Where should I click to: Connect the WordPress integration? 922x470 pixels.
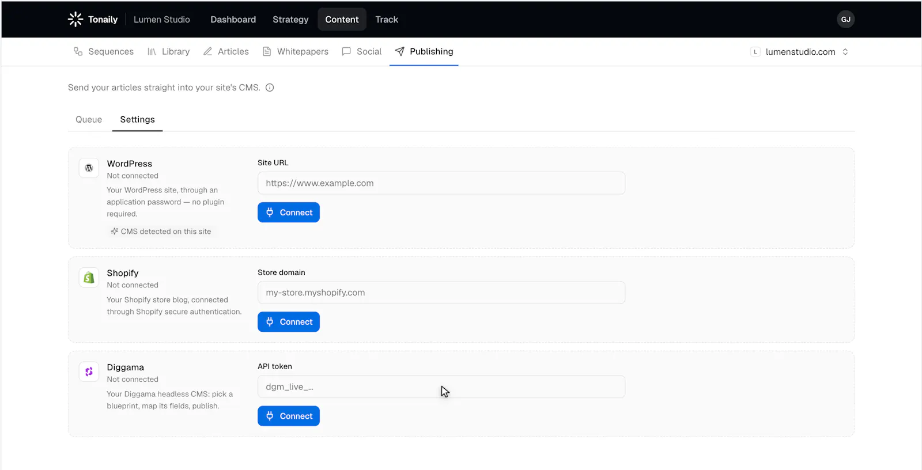pyautogui.click(x=289, y=213)
